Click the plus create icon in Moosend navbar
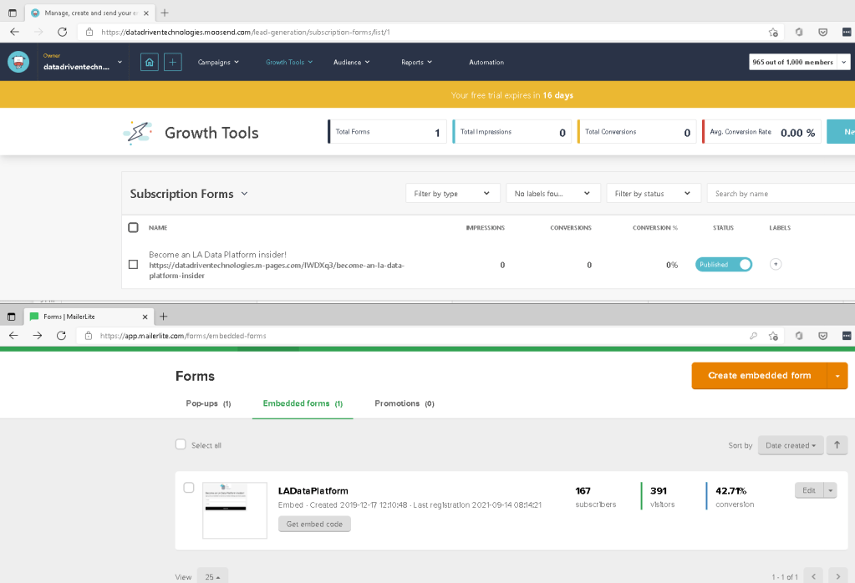Image resolution: width=855 pixels, height=583 pixels. (x=172, y=62)
